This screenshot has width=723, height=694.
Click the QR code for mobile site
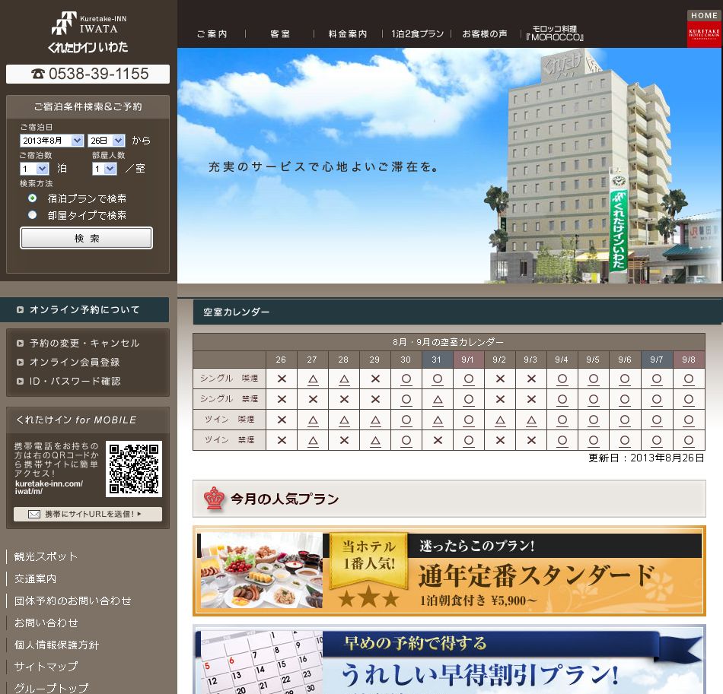[x=133, y=469]
